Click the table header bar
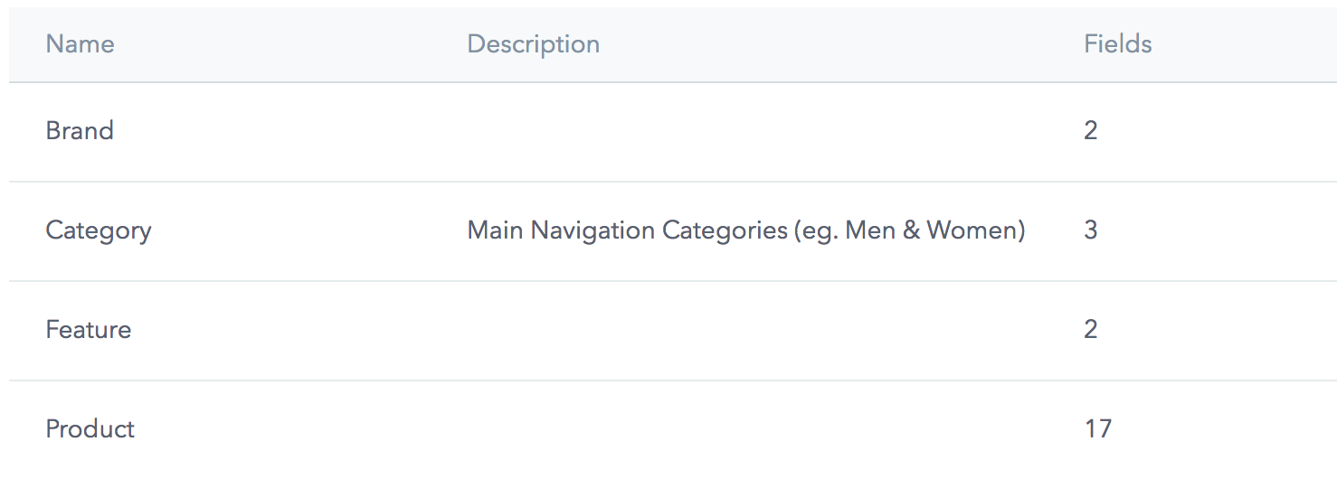This screenshot has width=1337, height=479. click(814, 44)
